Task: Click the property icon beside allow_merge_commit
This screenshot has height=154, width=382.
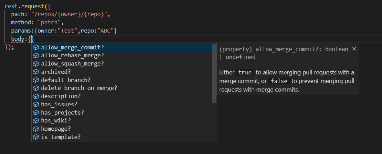Action: coord(36,47)
